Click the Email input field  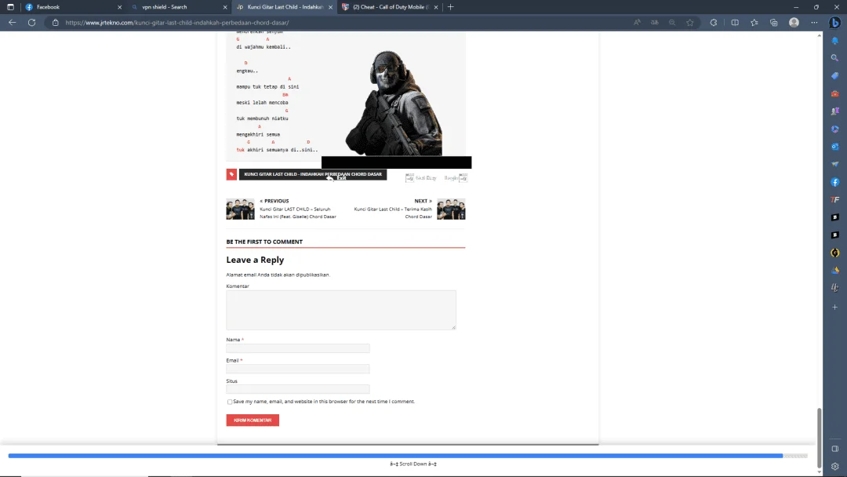click(x=298, y=369)
